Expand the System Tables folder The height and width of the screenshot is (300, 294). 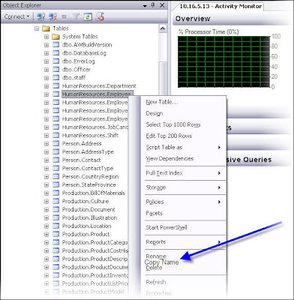tap(46, 37)
